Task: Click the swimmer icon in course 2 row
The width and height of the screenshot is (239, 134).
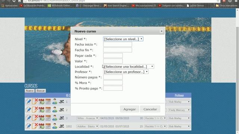Action: tap(61, 110)
